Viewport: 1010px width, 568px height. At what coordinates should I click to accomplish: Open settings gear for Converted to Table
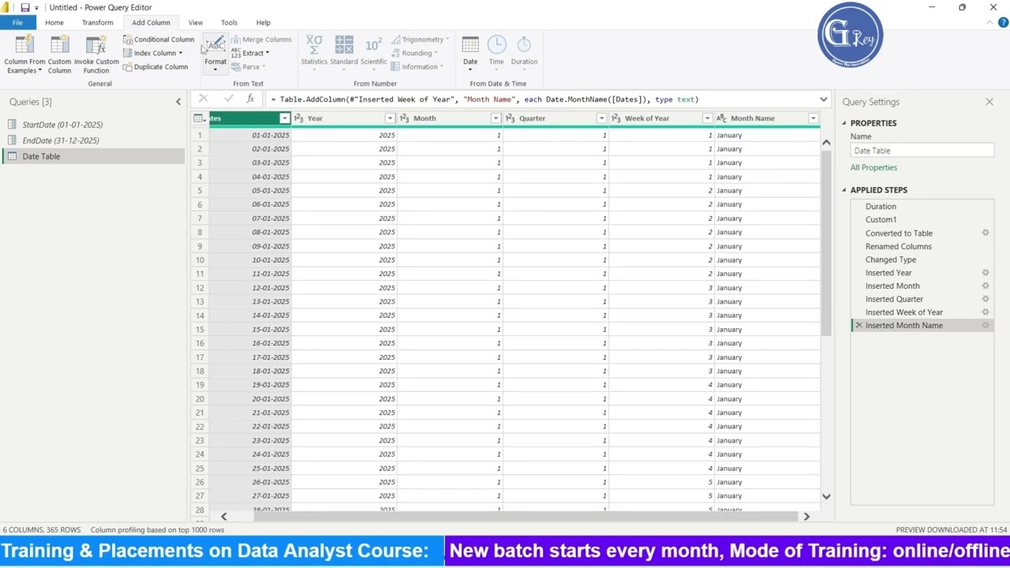pyautogui.click(x=986, y=233)
